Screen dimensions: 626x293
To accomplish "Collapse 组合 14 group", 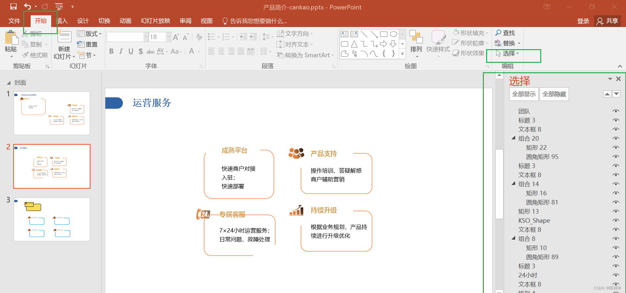I will [x=514, y=184].
